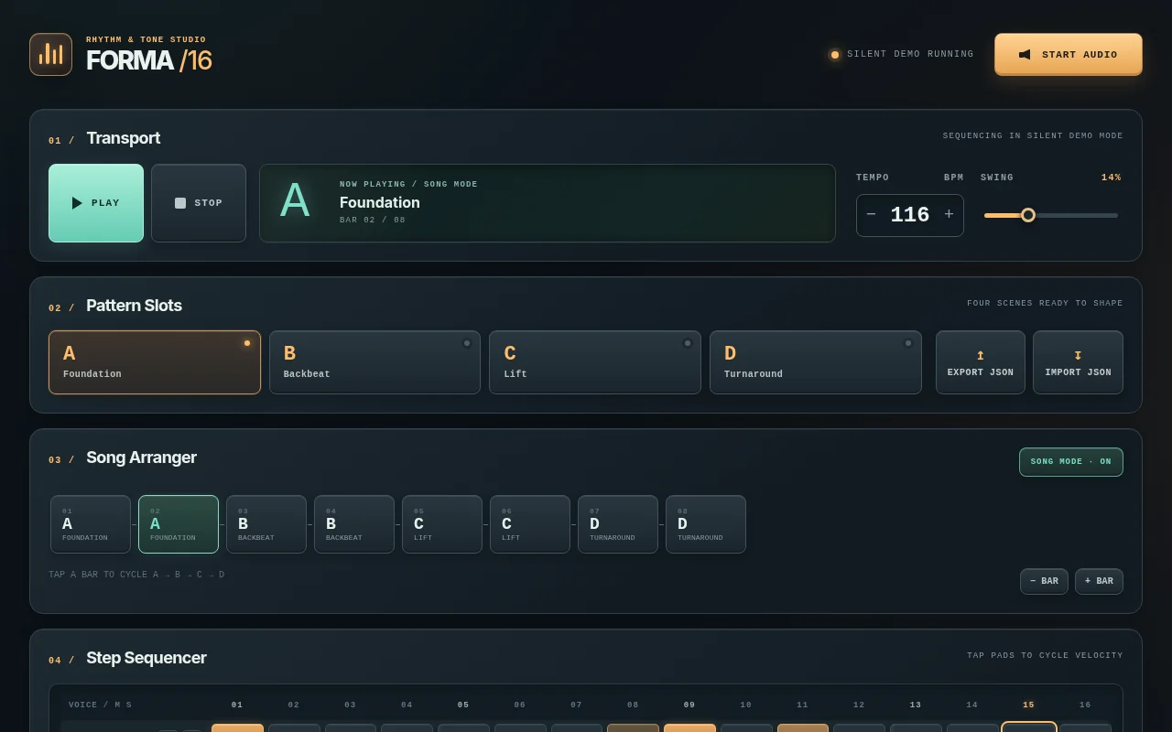Screen dimensions: 1172x732
Task: Export the patterns with Export JSON
Action: (981, 362)
